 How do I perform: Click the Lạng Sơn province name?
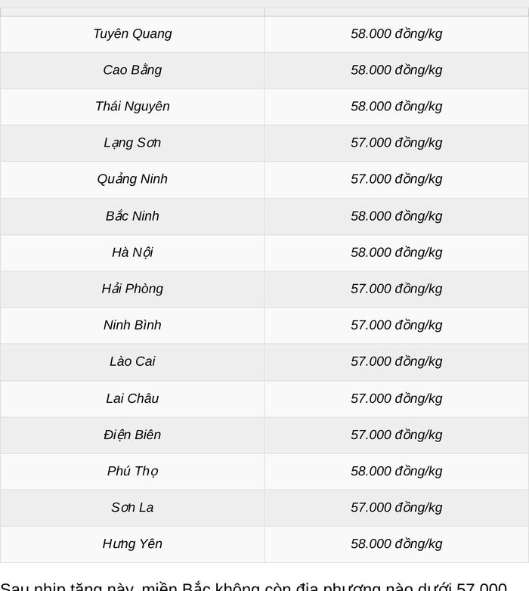(132, 143)
